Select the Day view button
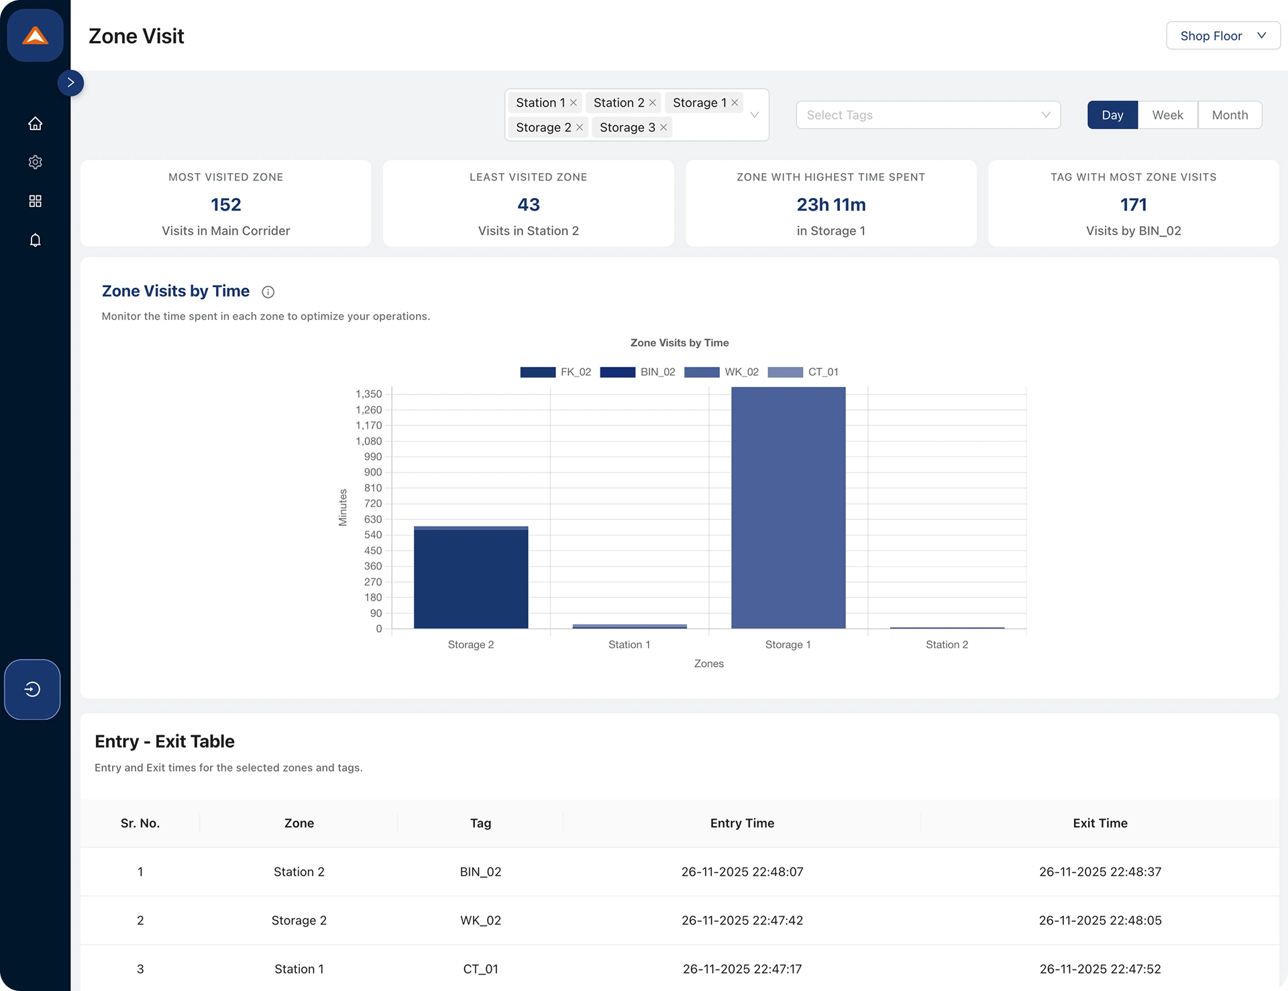The image size is (1288, 991). click(1112, 115)
